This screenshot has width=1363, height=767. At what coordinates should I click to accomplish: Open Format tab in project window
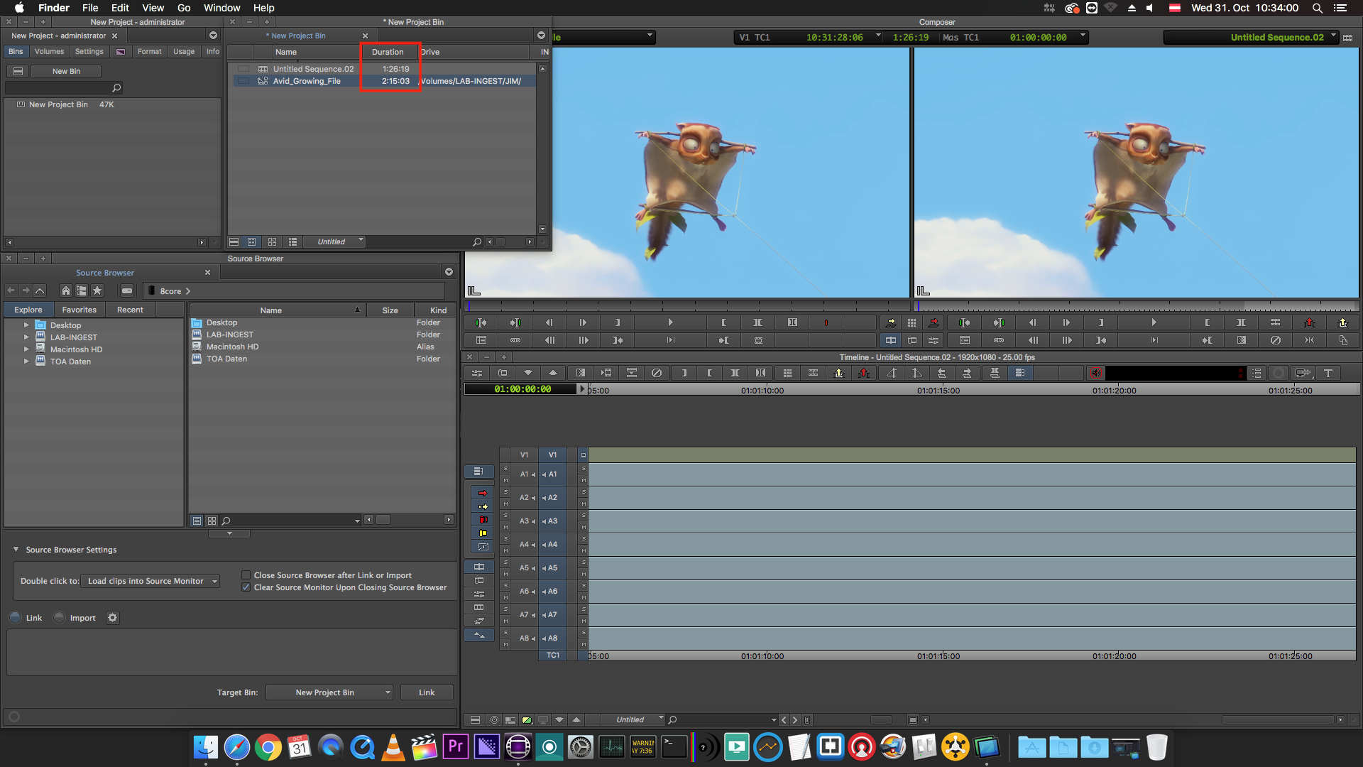[149, 52]
